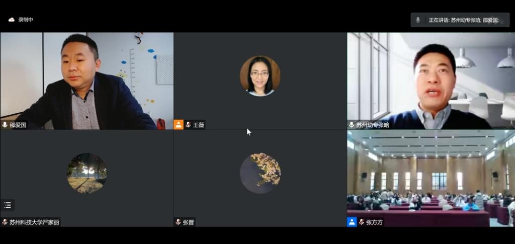Image resolution: width=515 pixels, height=244 pixels.
Task: Click 苏州科技大学严家丽's round tree avatar
Action: click(87, 173)
